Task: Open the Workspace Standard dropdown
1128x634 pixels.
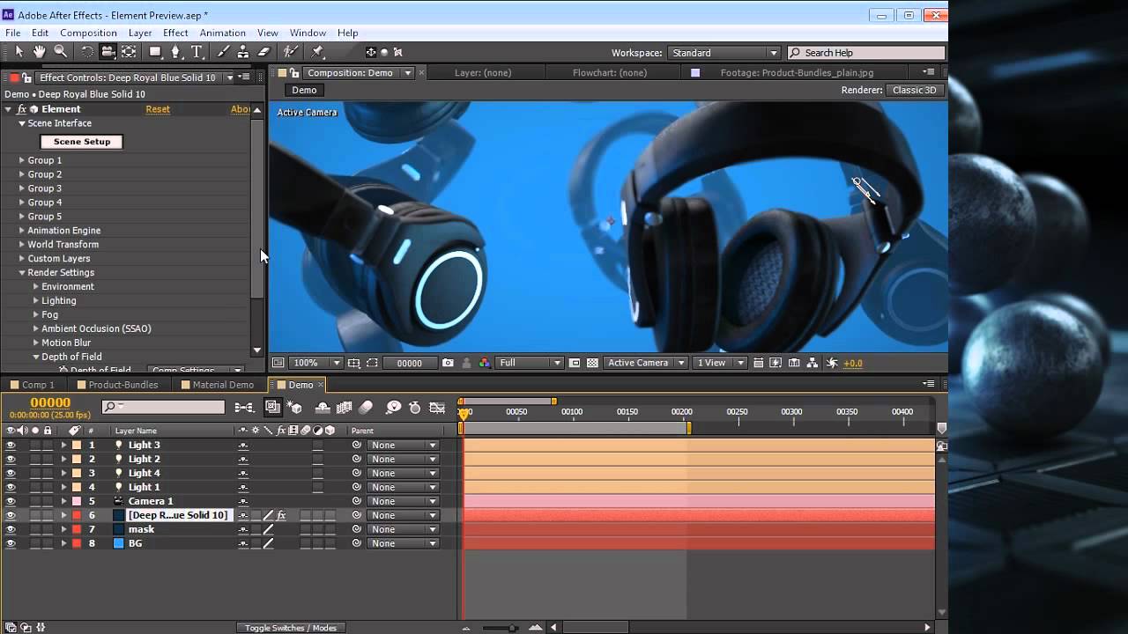Action: coord(724,53)
